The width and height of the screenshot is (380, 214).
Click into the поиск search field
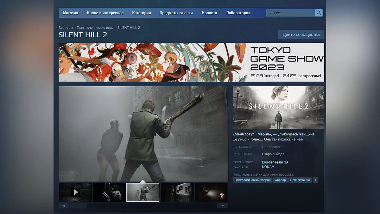291,13
